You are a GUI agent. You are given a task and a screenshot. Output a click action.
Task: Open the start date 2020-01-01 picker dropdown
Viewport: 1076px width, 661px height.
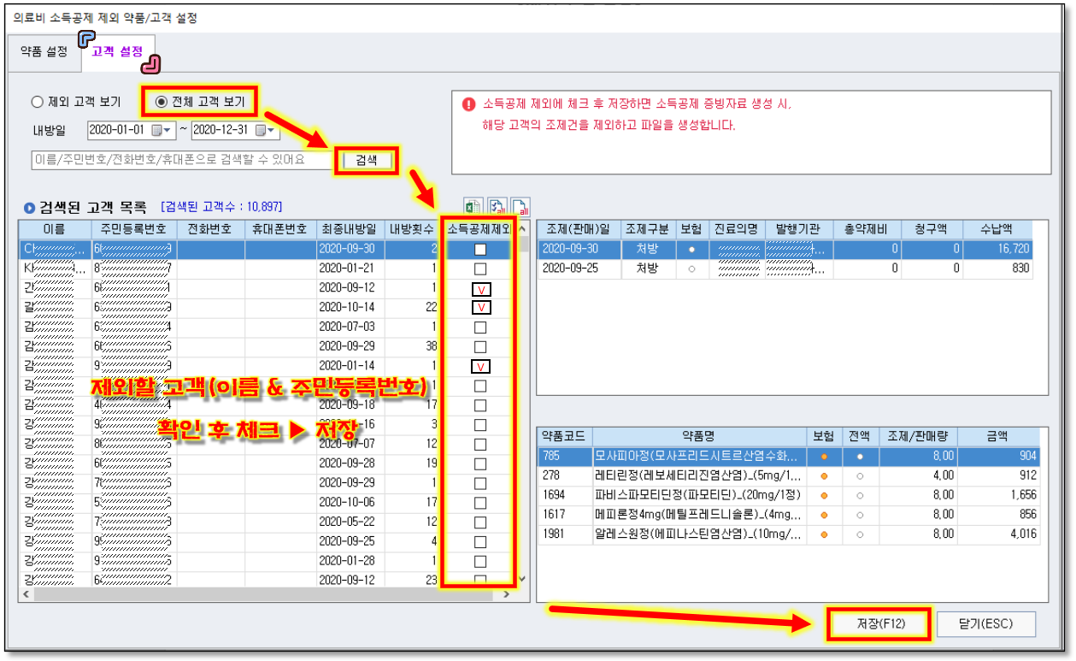(161, 131)
